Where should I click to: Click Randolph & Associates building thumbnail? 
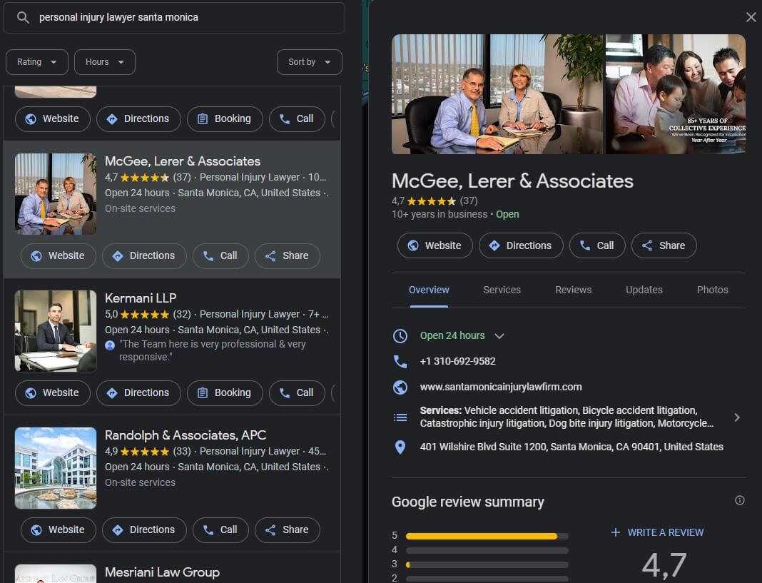[56, 468]
